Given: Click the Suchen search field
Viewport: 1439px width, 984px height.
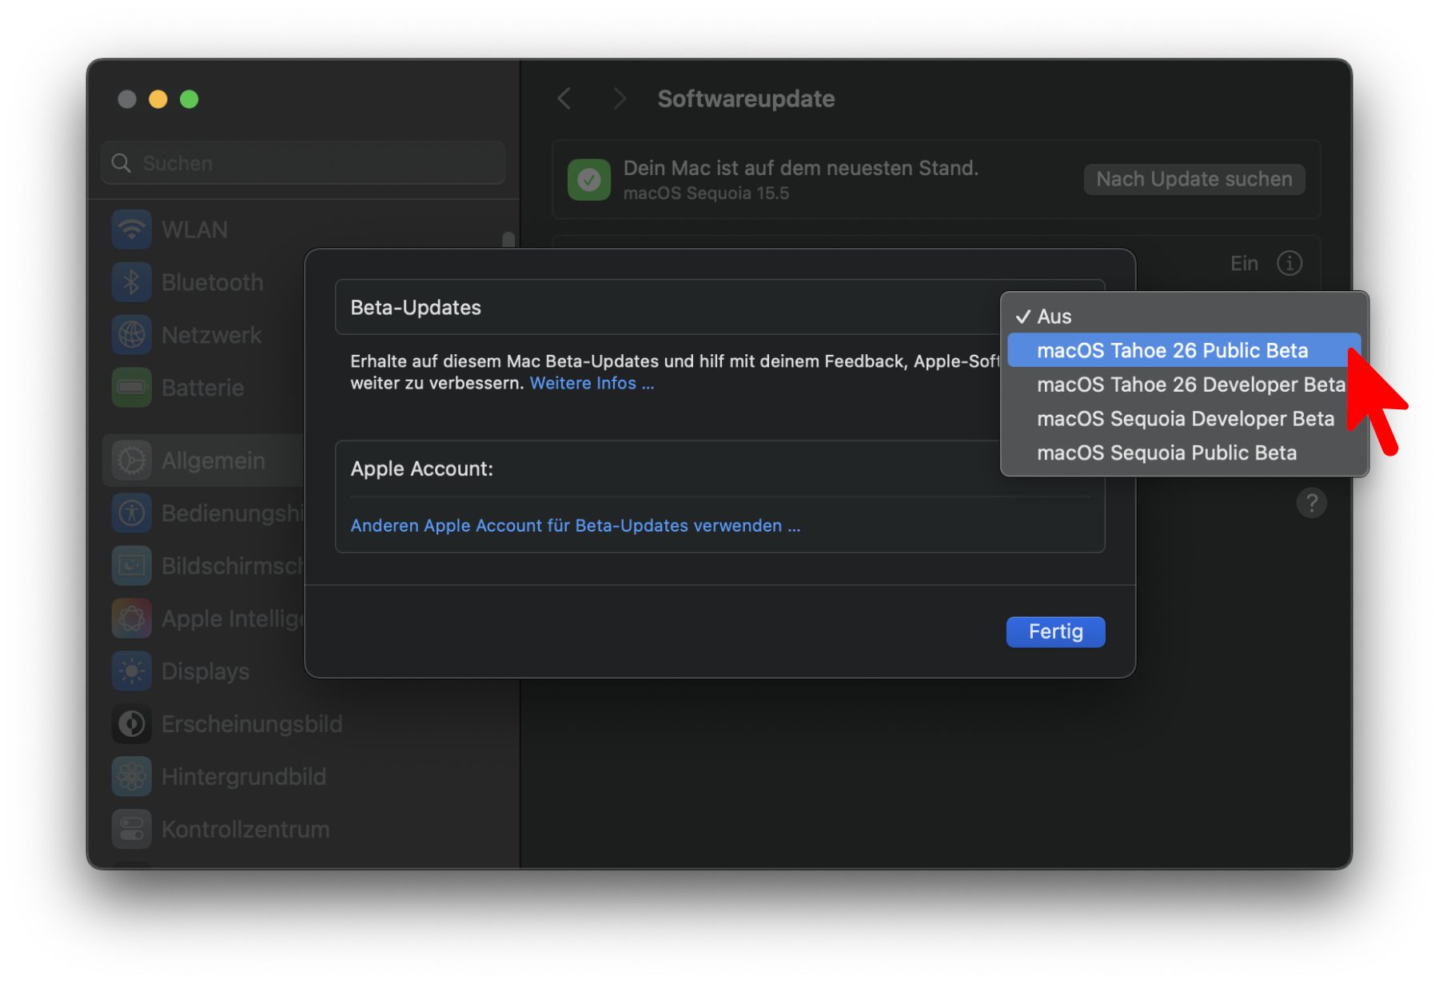Looking at the screenshot, I should [304, 163].
